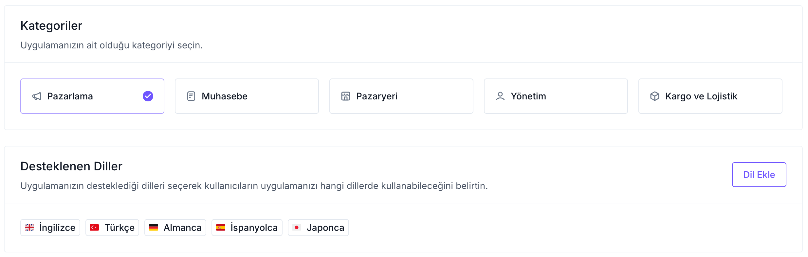Click the Almanca language chip

click(175, 227)
